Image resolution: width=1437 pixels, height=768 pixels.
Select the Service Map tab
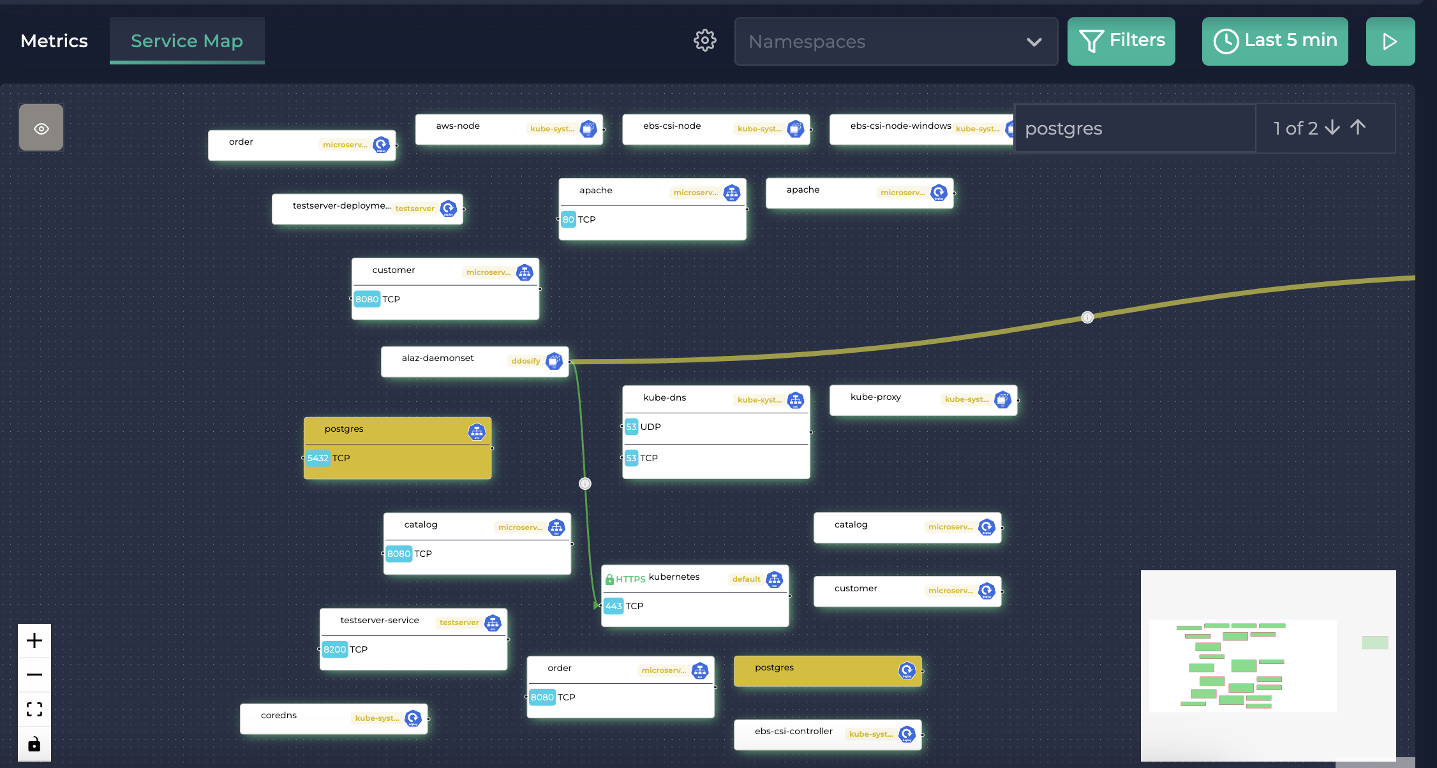pos(186,40)
